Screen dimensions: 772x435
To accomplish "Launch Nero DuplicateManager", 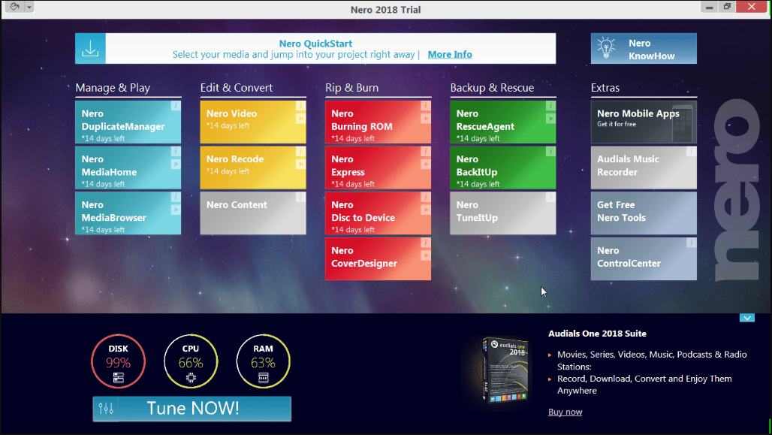I will tap(128, 122).
